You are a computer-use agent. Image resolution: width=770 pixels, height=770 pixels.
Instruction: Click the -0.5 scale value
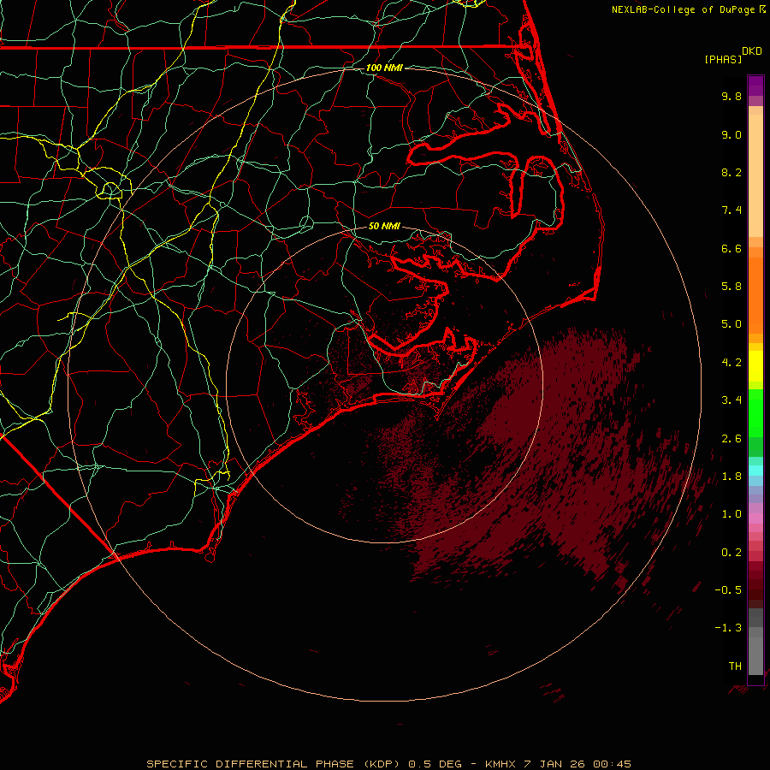[x=728, y=590]
